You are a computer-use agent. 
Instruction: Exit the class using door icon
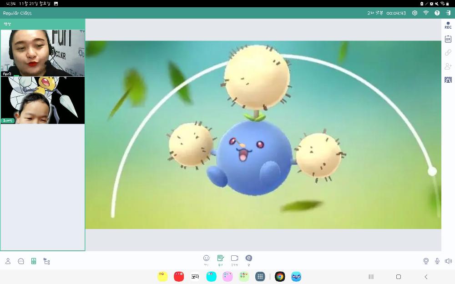point(448,13)
